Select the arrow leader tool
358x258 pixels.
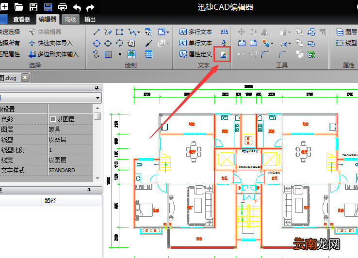(x=149, y=43)
